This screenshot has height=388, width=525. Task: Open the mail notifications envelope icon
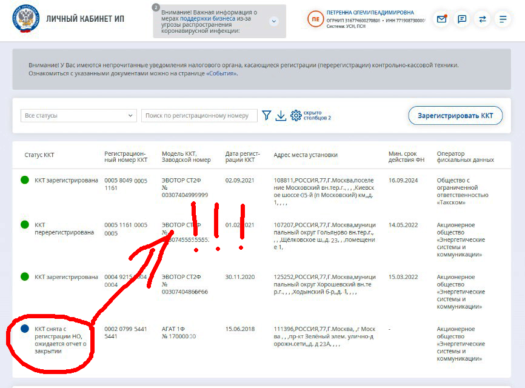pyautogui.click(x=442, y=19)
